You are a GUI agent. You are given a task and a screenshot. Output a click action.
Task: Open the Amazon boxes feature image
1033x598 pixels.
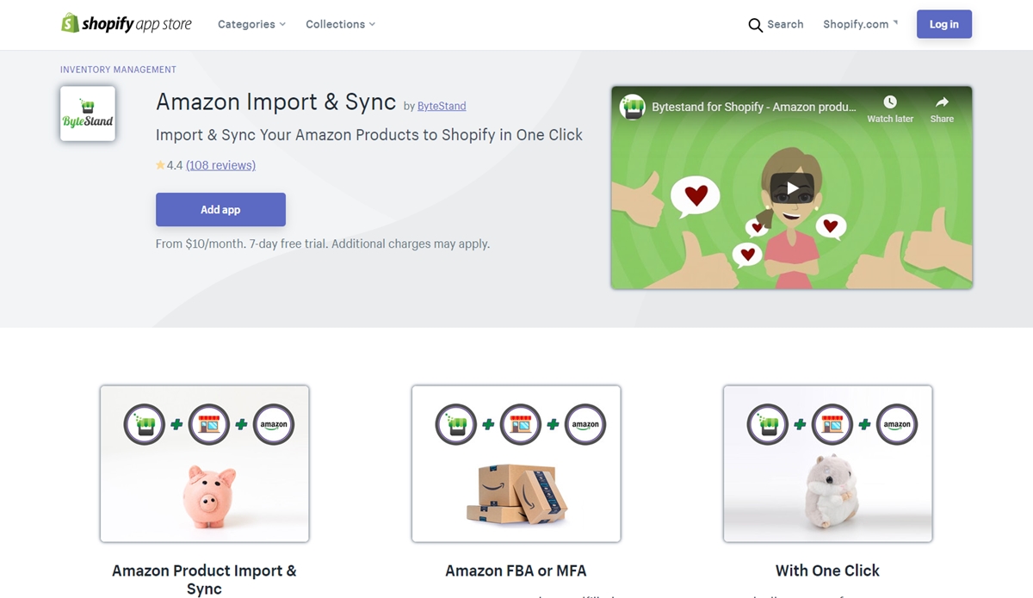pos(516,464)
